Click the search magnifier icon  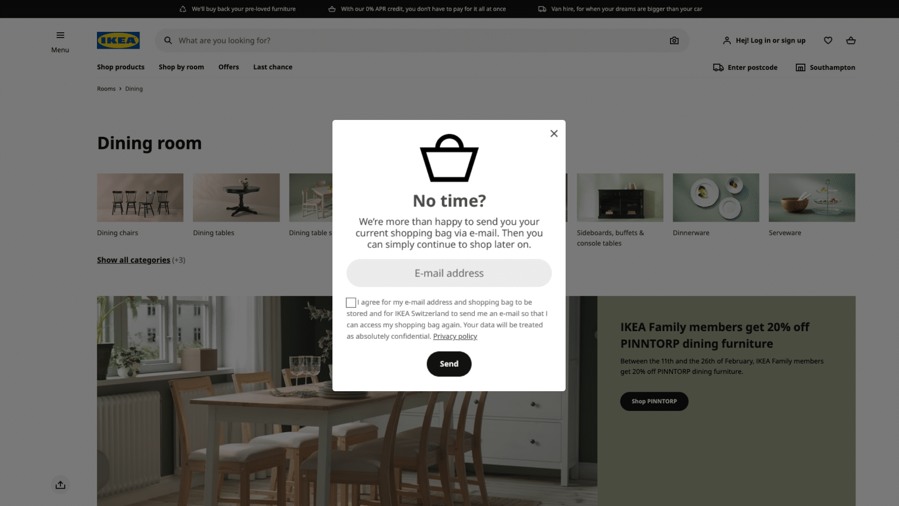[168, 41]
